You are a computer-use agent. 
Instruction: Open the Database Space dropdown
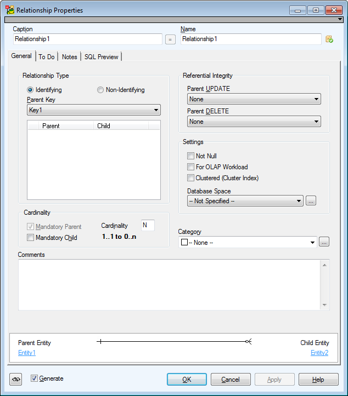point(245,201)
